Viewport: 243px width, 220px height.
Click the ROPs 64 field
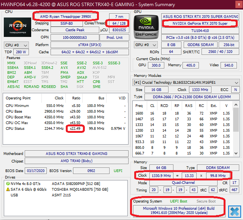click(171, 52)
